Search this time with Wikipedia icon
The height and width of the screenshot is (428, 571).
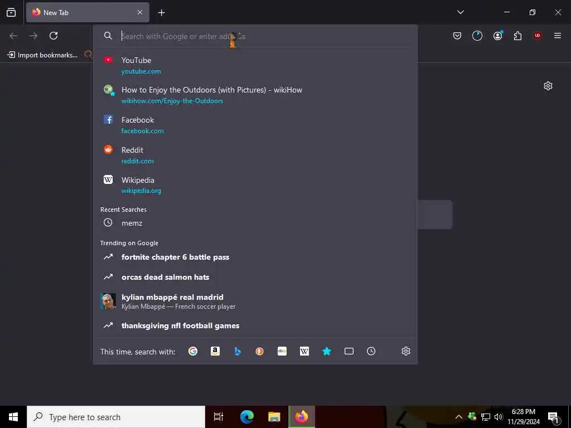304,351
